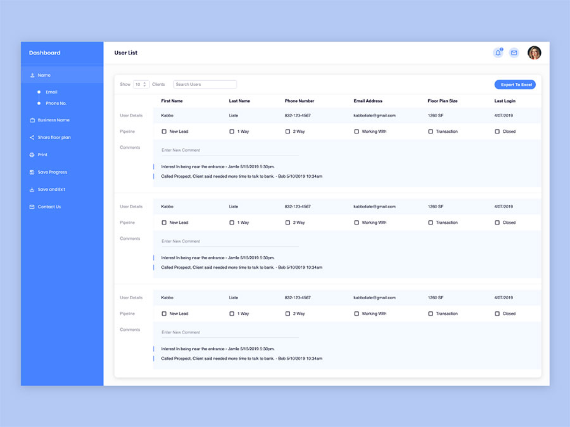Focus the Search Users field
Image resolution: width=570 pixels, height=427 pixels.
205,84
